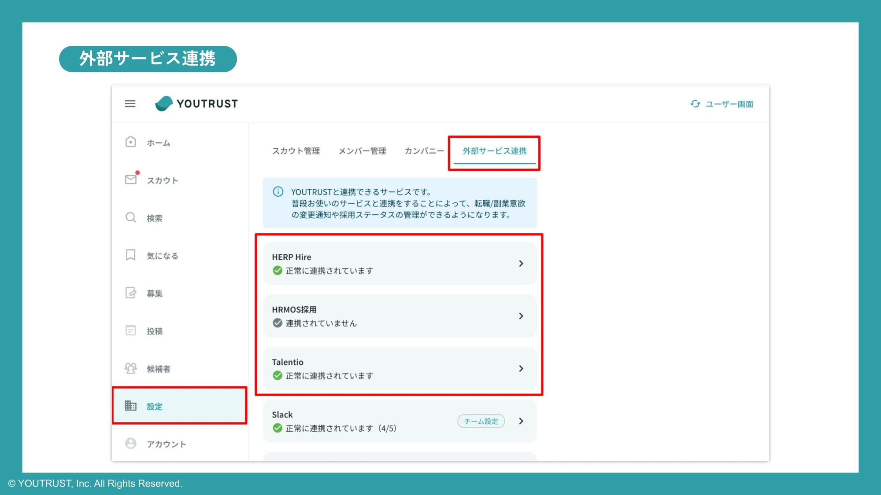
Task: Click the 候補者 people icon
Action: point(130,368)
